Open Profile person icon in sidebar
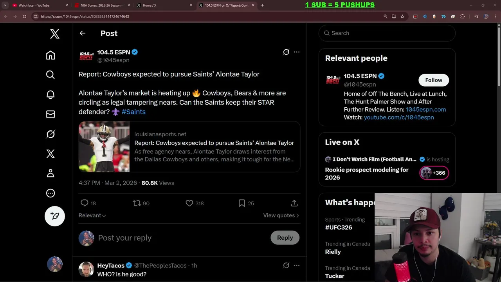 tap(50, 173)
